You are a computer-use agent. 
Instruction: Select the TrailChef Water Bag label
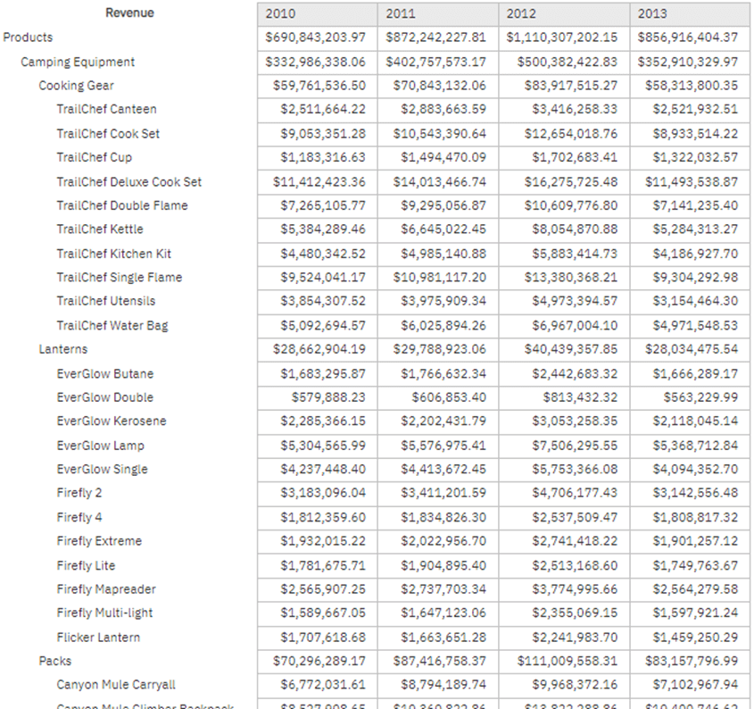coord(112,326)
